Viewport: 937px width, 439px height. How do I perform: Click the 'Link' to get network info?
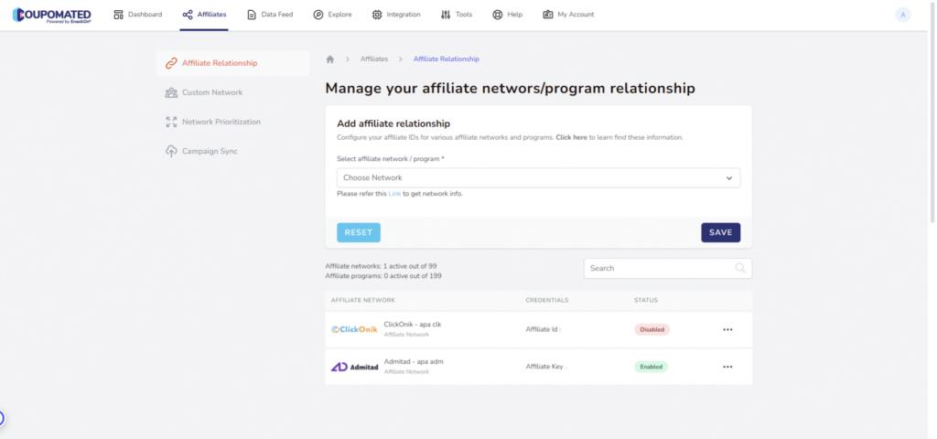[x=395, y=194]
